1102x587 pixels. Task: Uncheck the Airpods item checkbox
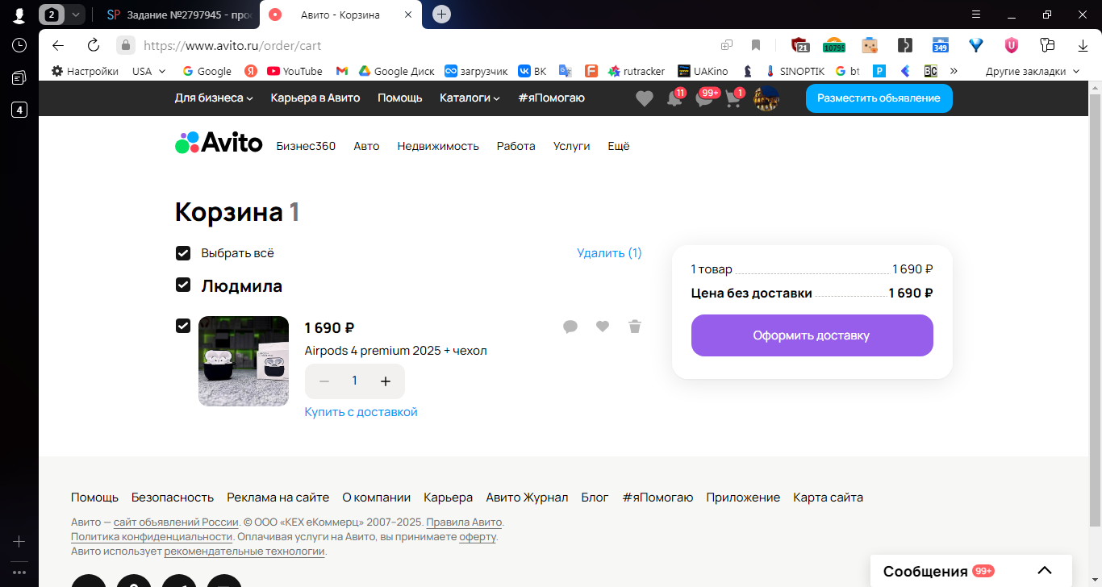[x=183, y=325]
